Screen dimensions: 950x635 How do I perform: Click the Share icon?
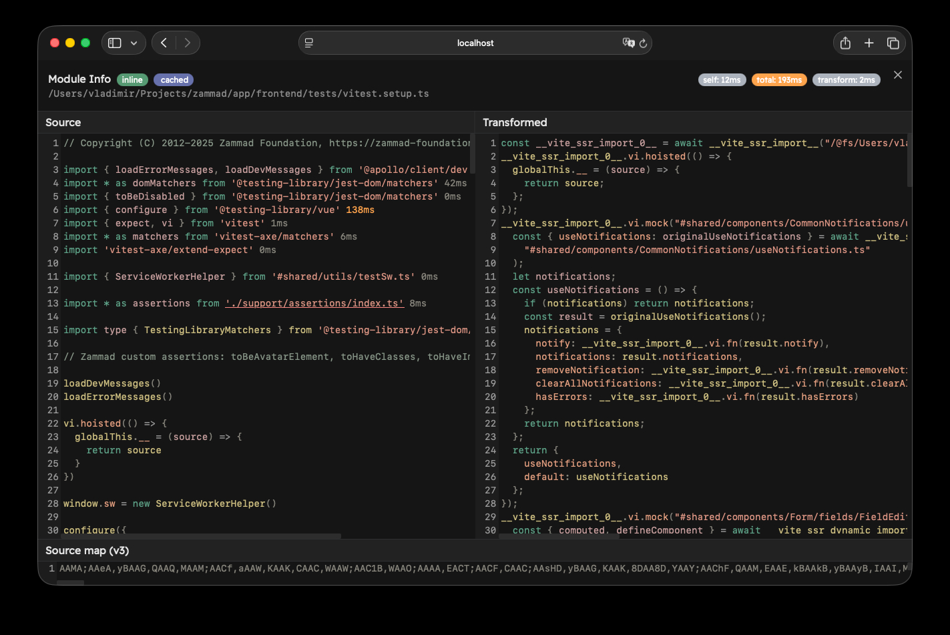(845, 43)
